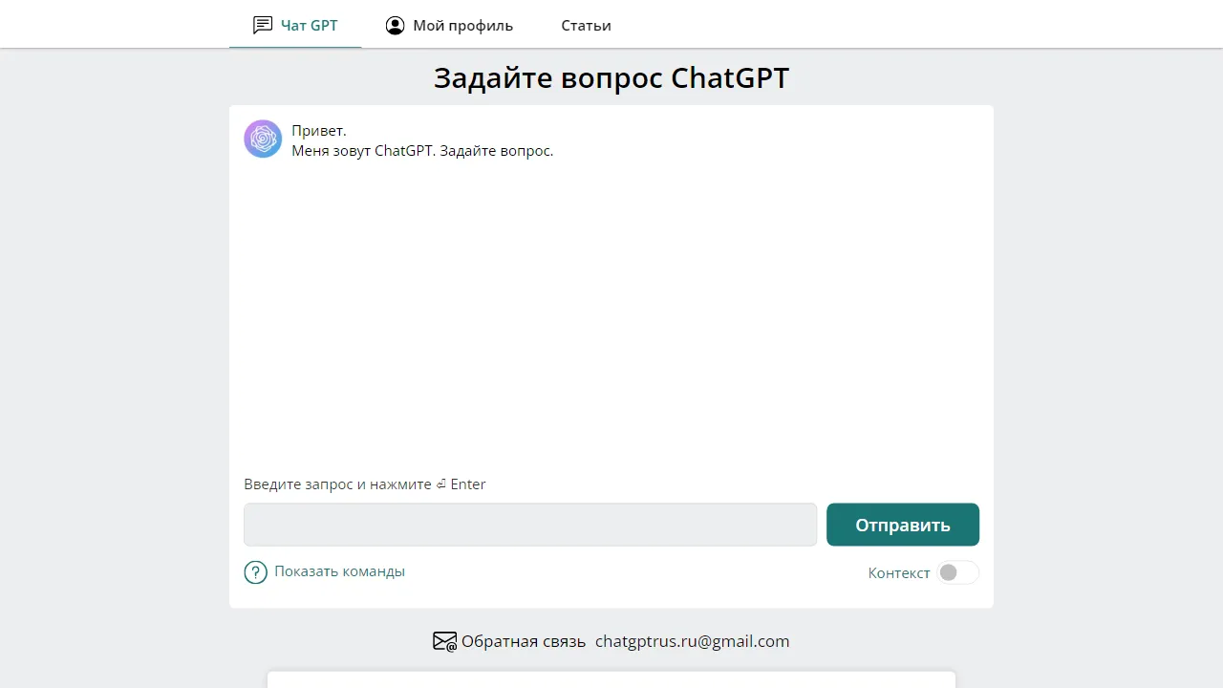Click the hint Введите запрос и нажмите Enter
This screenshot has width=1223, height=688.
[x=365, y=484]
